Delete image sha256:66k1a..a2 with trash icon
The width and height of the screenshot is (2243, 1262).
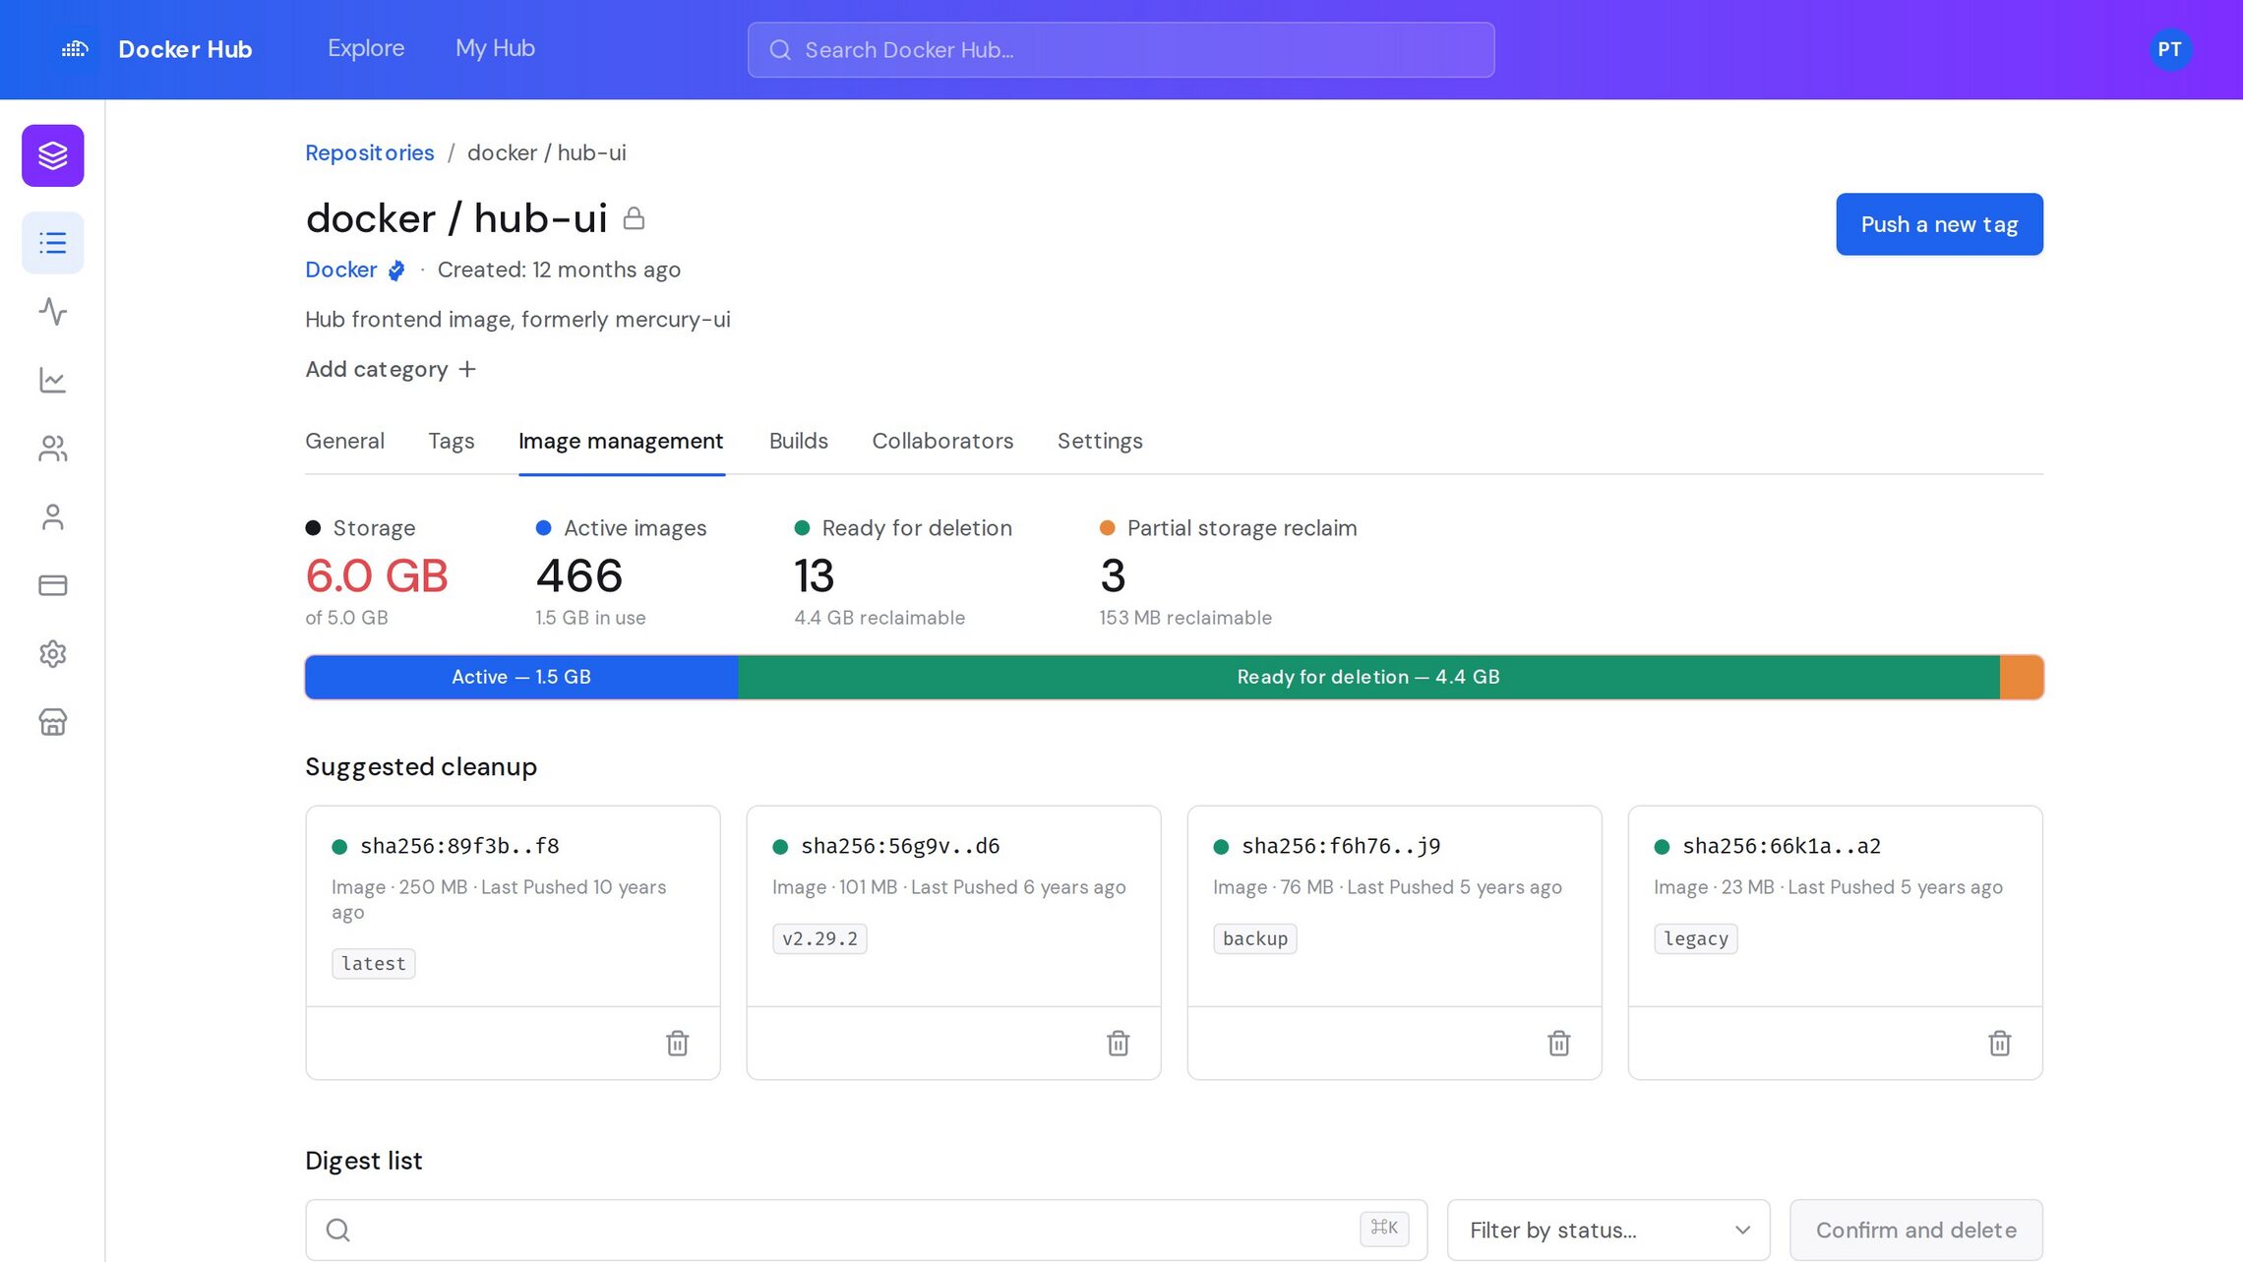tap(2000, 1043)
